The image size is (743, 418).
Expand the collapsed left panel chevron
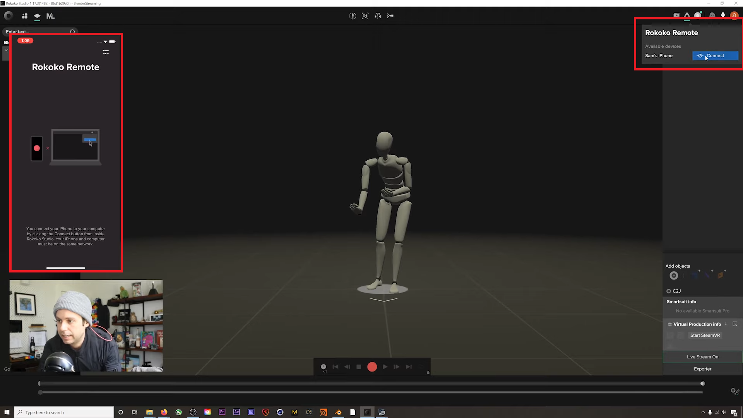tap(6, 50)
